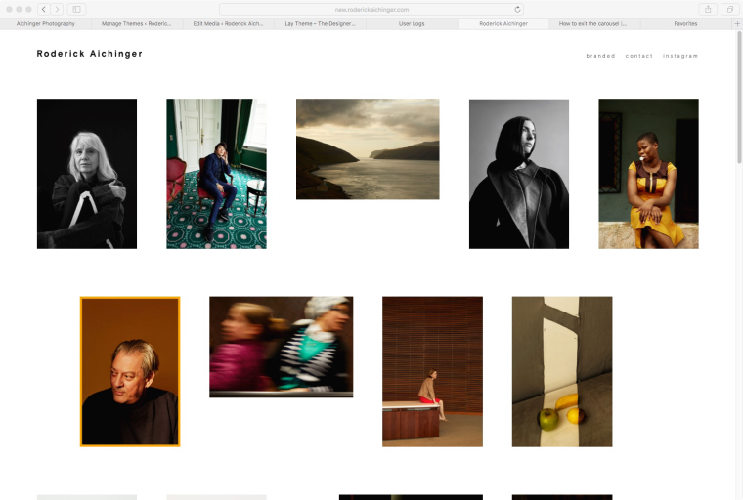Click the Safari back arrow button
The height and width of the screenshot is (500, 743).
click(44, 9)
